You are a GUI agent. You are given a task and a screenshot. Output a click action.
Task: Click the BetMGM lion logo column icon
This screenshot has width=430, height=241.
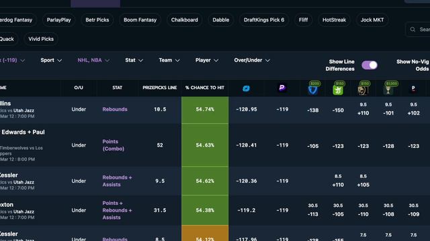(x=363, y=90)
